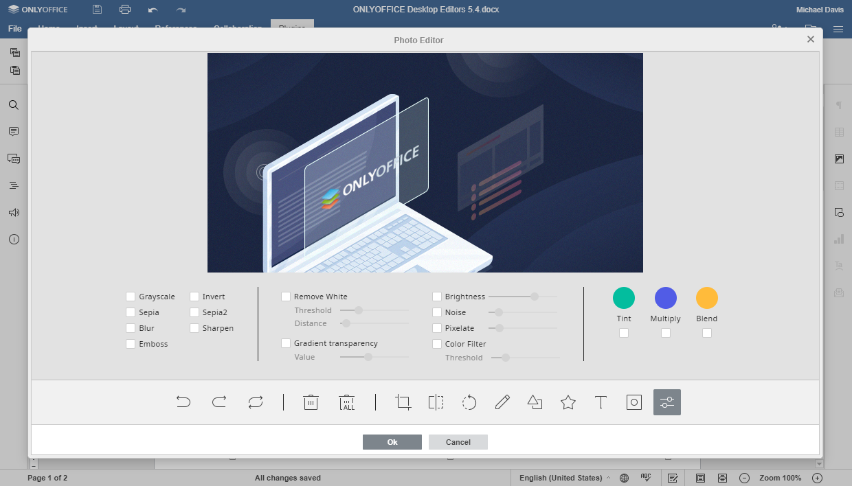Screen dimensions: 852x486
Task: Open the File menu
Action: [14, 29]
